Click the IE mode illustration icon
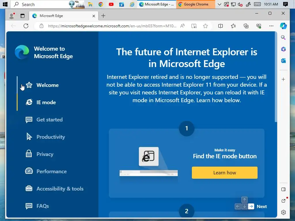 [149, 156]
